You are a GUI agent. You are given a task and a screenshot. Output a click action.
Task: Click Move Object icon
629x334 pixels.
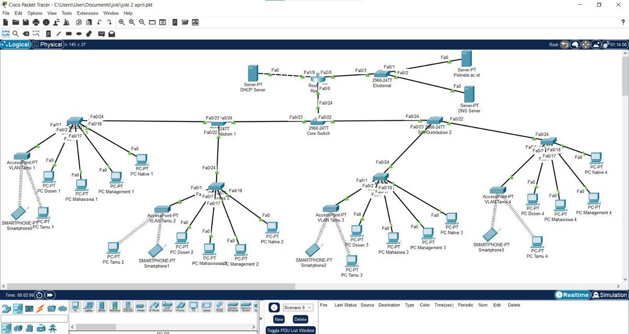(585, 44)
